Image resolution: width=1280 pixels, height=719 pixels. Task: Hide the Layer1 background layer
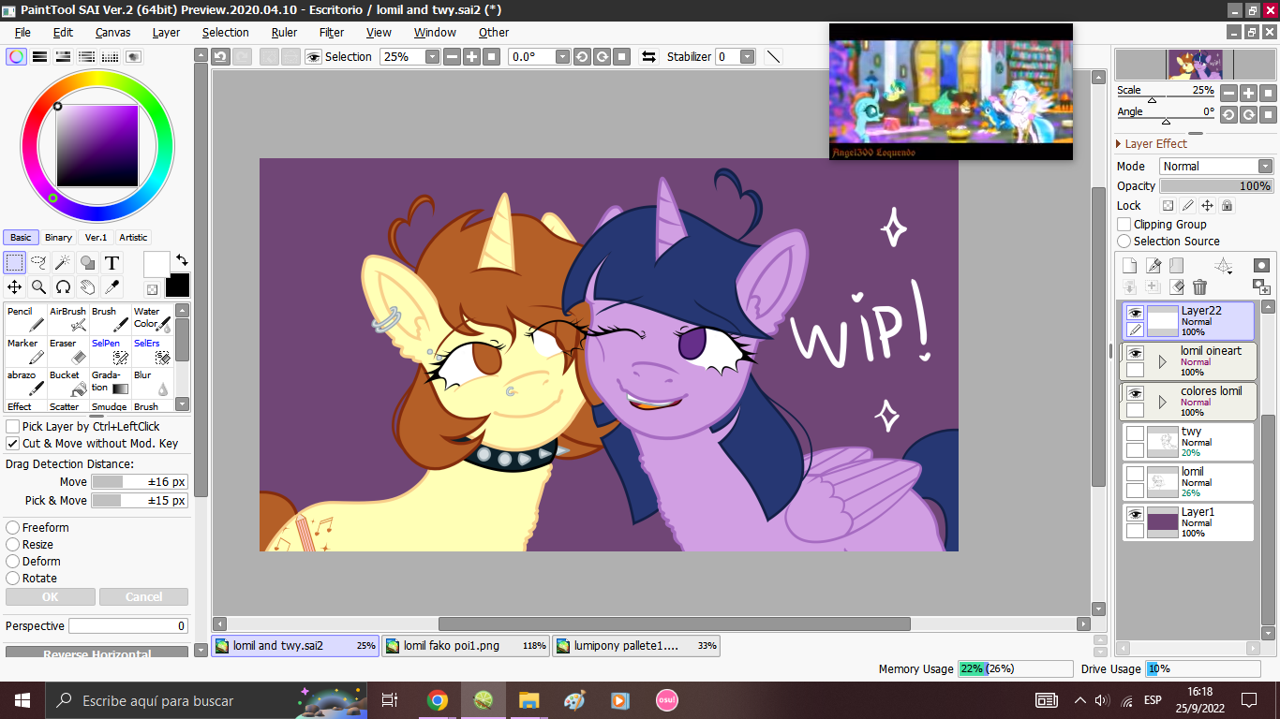pos(1135,515)
